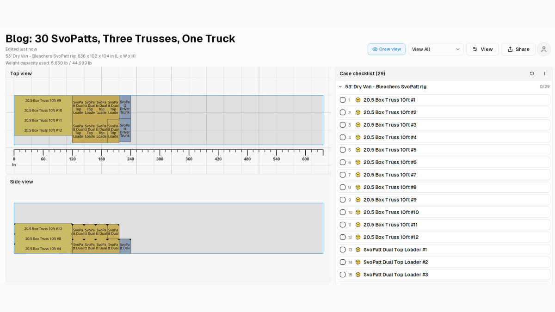Click the 240 mark on the ruler
This screenshot has height=312, width=555.
[130, 159]
